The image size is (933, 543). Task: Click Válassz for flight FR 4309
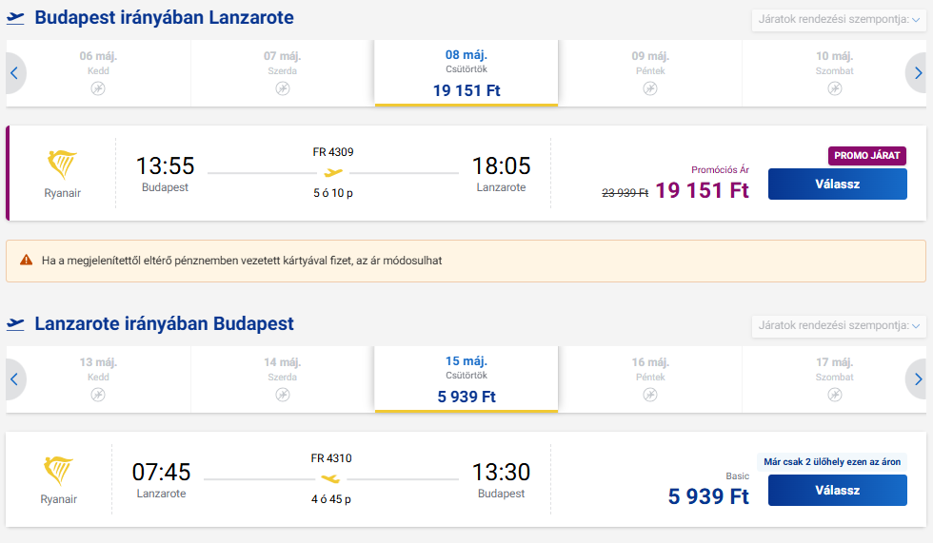point(837,184)
